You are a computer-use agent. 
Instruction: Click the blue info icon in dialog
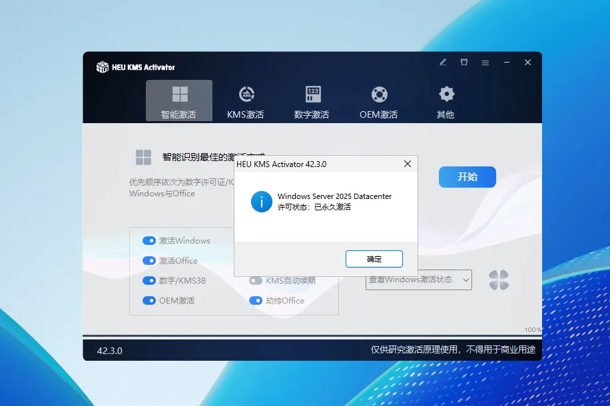coord(261,202)
